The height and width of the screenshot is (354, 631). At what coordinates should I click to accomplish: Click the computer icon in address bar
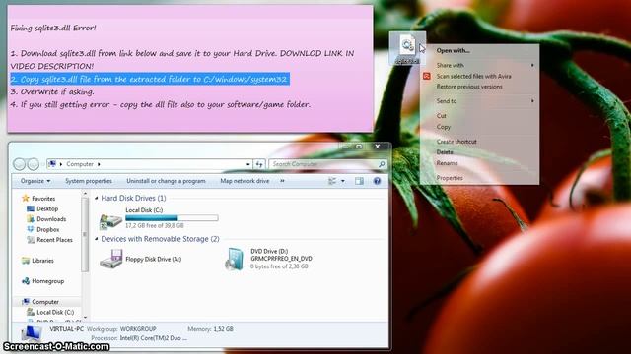(52, 164)
